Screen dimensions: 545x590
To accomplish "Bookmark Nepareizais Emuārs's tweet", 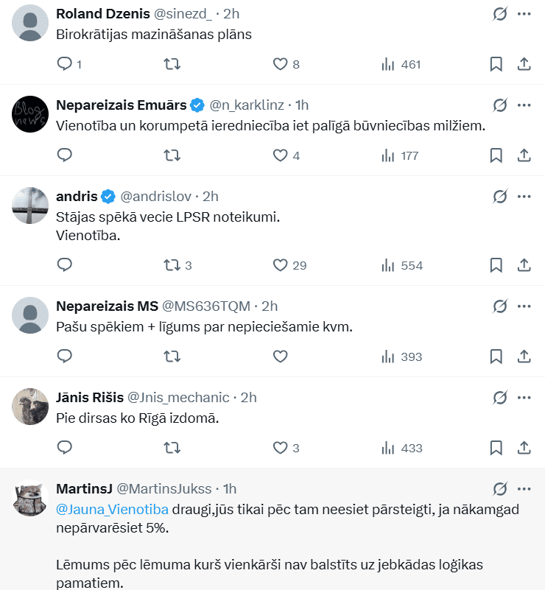I will click(496, 155).
